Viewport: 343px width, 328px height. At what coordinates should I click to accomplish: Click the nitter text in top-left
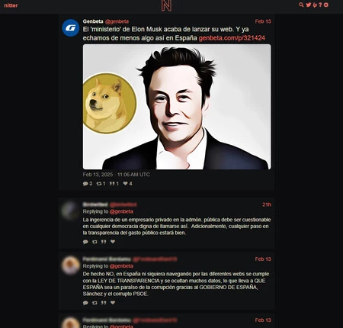(11, 5)
